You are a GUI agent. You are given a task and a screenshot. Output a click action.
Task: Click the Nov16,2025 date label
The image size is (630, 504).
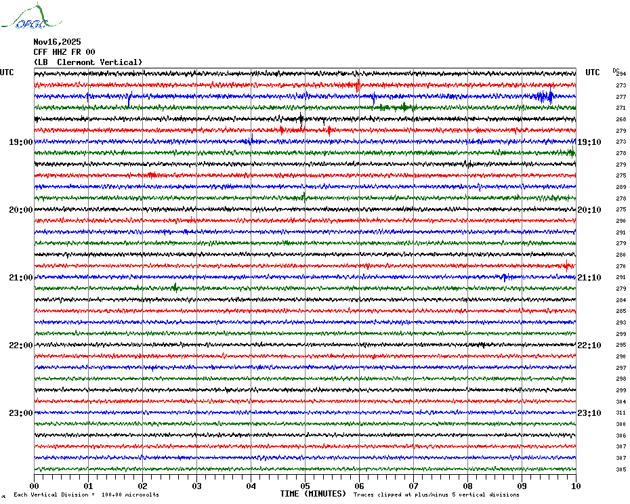[57, 42]
